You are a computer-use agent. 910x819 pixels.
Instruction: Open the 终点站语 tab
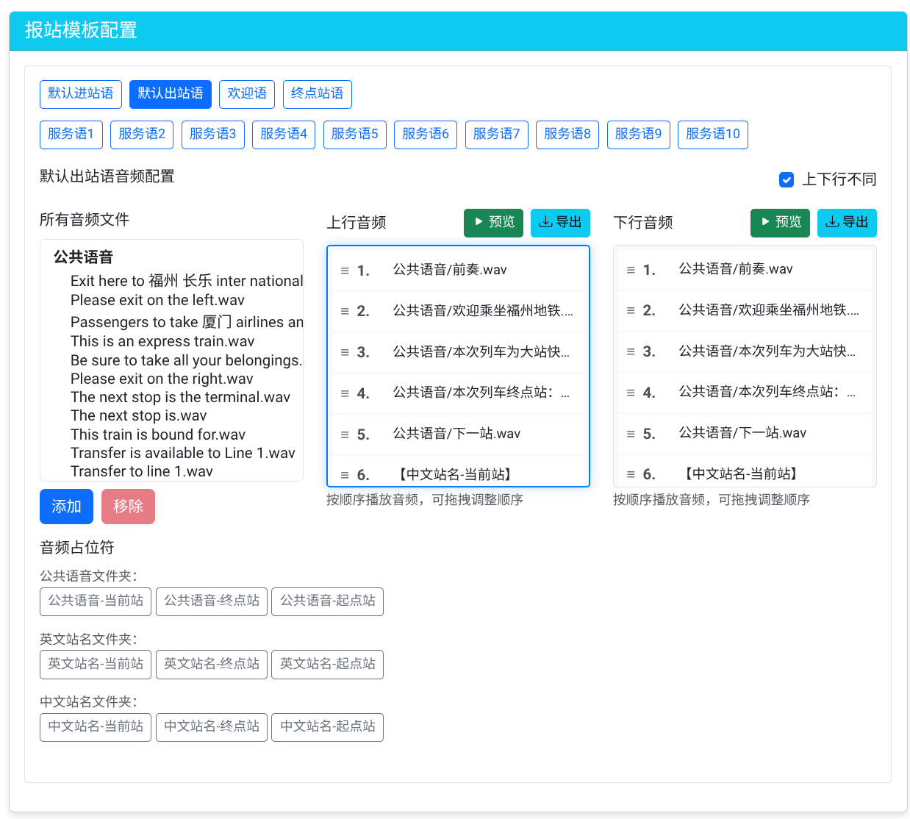click(317, 94)
